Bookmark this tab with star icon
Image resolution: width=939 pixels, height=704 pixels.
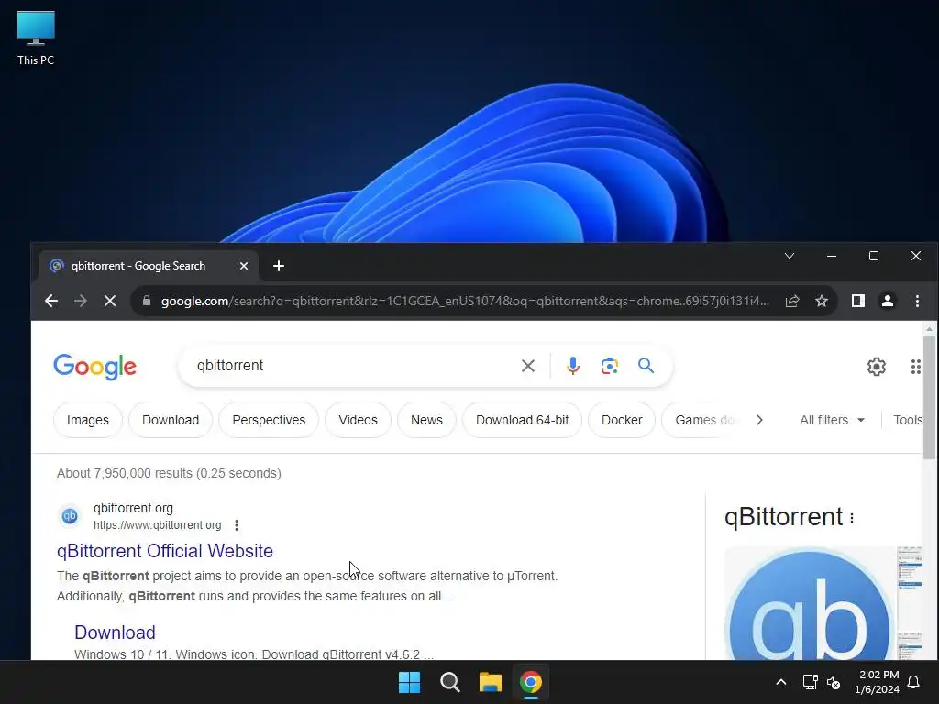coord(822,301)
